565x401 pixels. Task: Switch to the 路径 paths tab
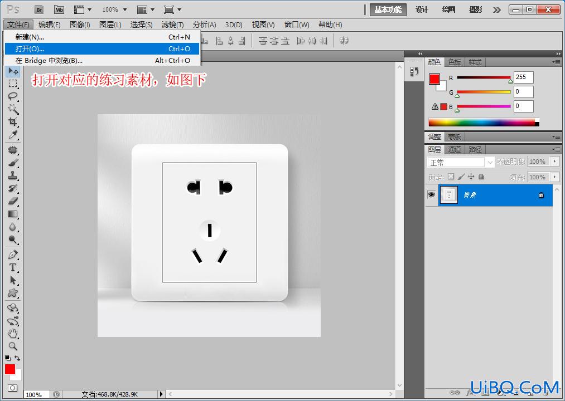click(475, 149)
